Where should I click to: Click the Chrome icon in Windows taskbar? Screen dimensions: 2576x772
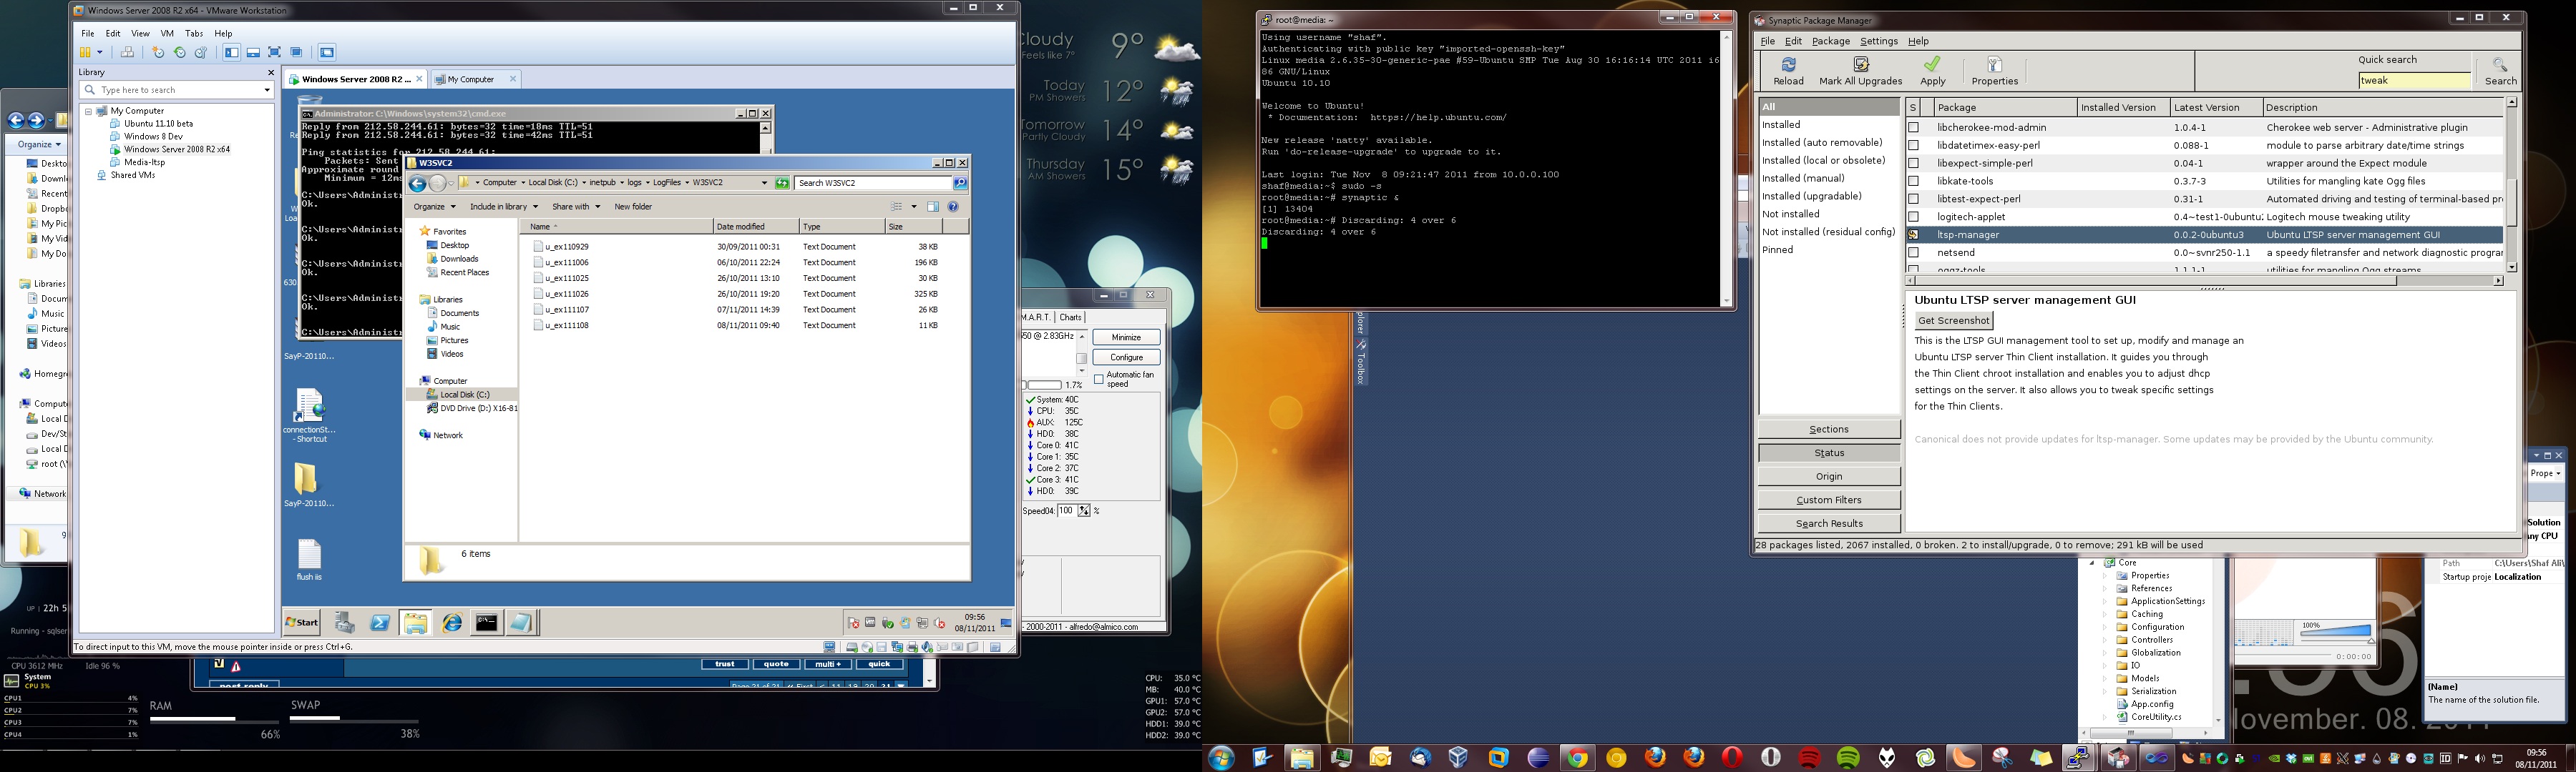point(1577,758)
